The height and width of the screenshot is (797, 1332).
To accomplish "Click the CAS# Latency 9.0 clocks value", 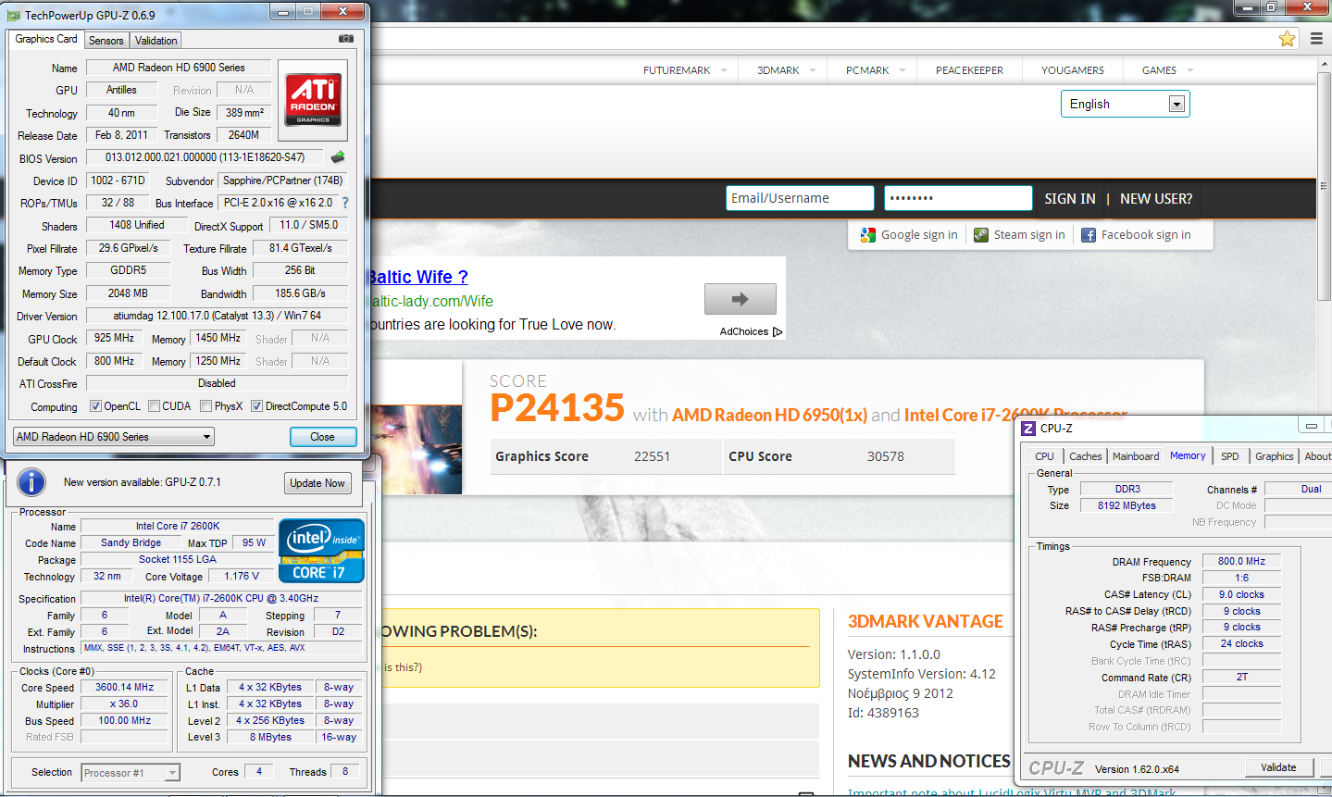I will [1242, 594].
